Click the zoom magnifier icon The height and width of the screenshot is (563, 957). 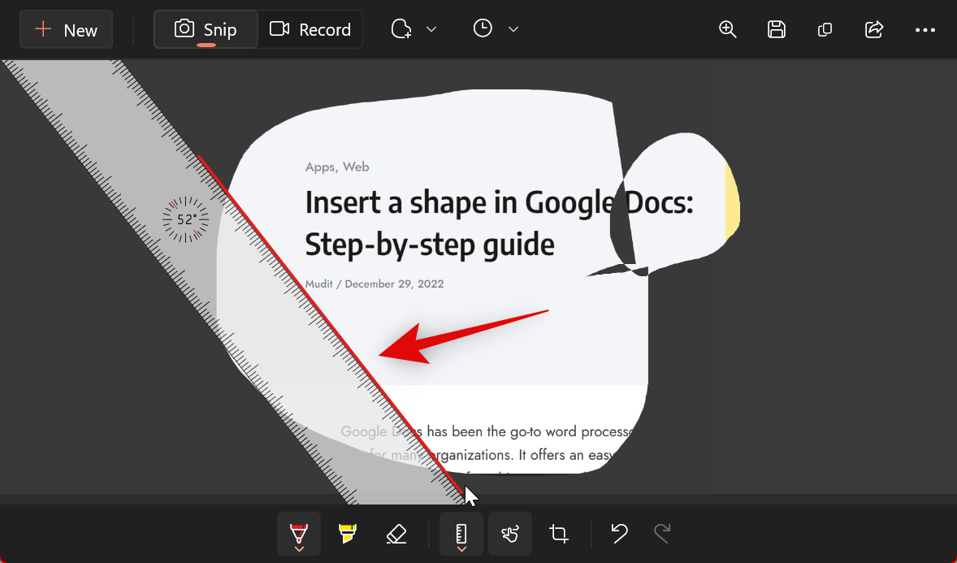point(728,30)
